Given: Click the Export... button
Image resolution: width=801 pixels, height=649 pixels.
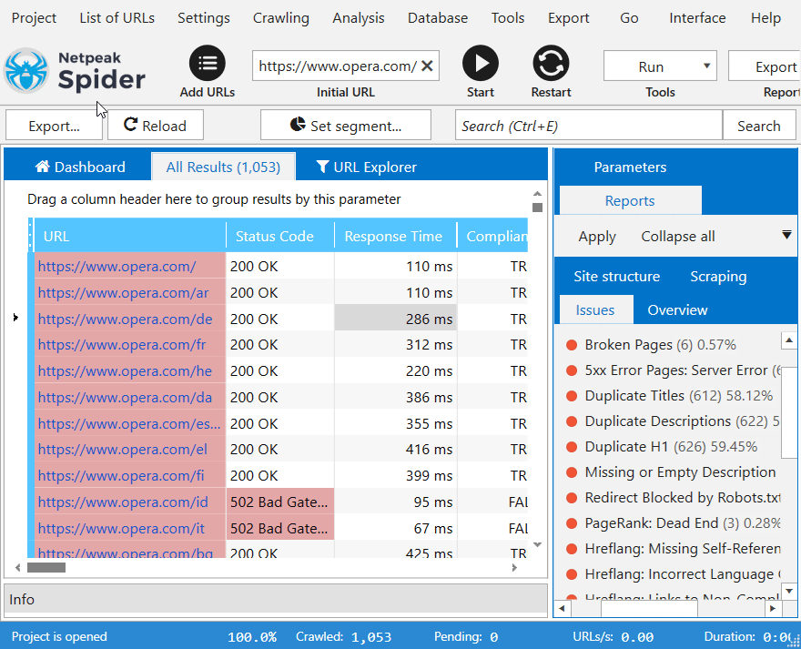Looking at the screenshot, I should tap(54, 126).
